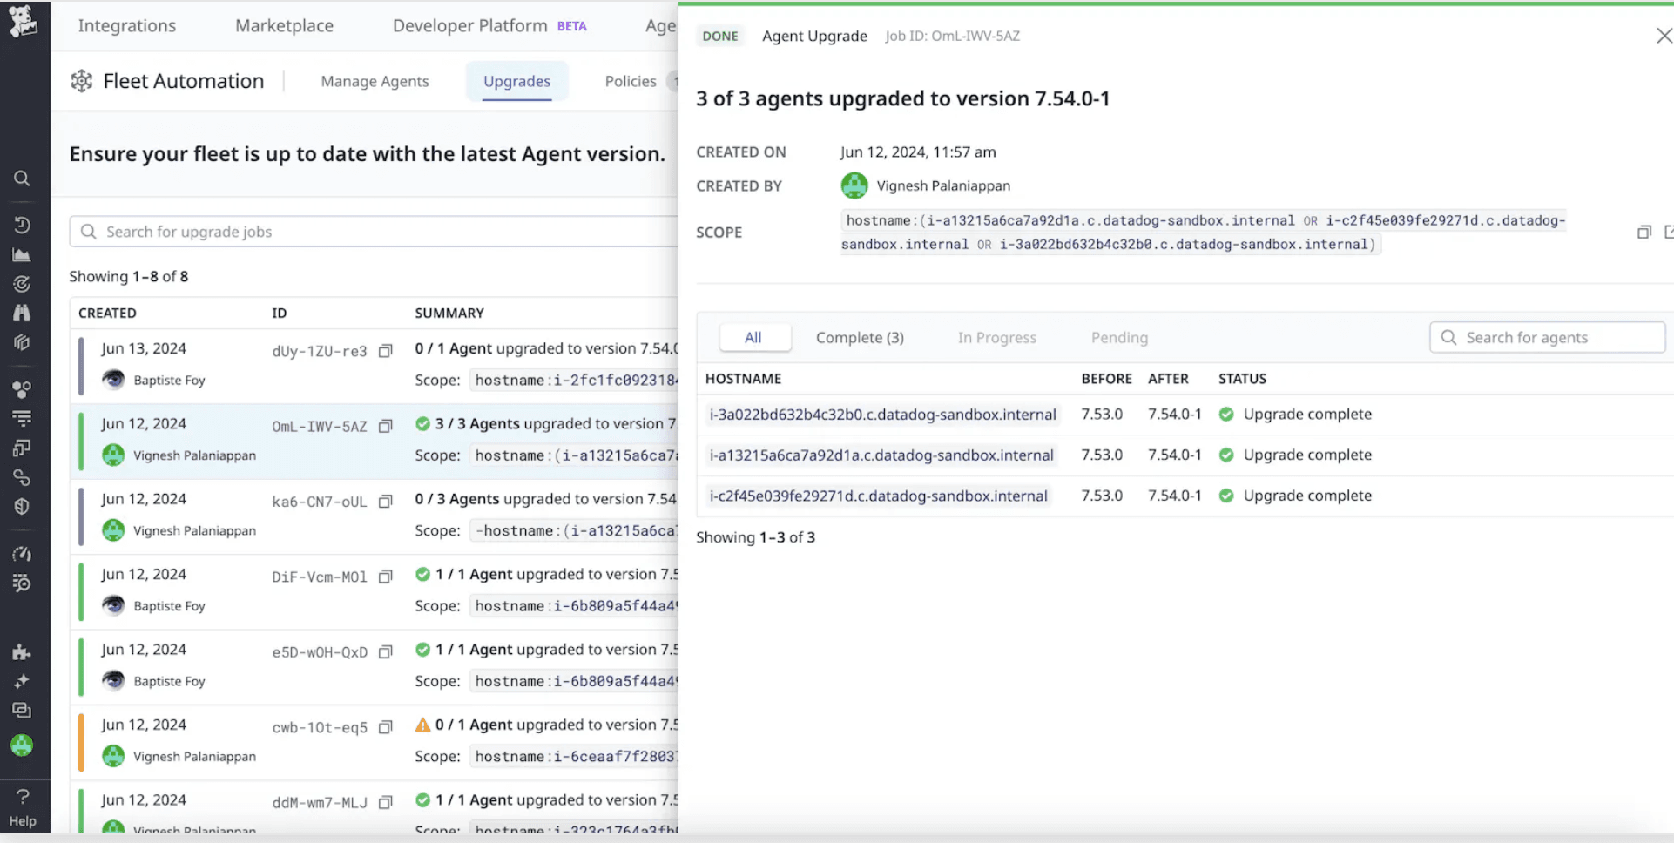This screenshot has width=1674, height=843.
Task: Click the speedometer gauge icon in sidebar
Action: [22, 554]
